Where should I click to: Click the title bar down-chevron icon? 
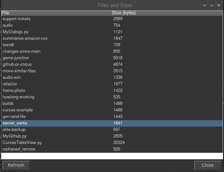point(204,6)
